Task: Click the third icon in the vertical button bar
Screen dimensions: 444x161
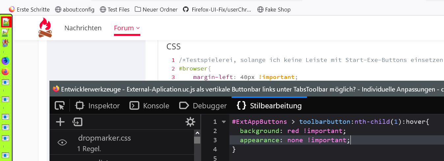Action: click(6, 42)
